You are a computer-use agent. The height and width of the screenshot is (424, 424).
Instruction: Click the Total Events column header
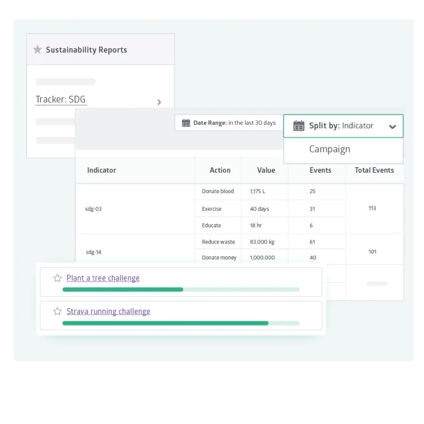click(374, 170)
